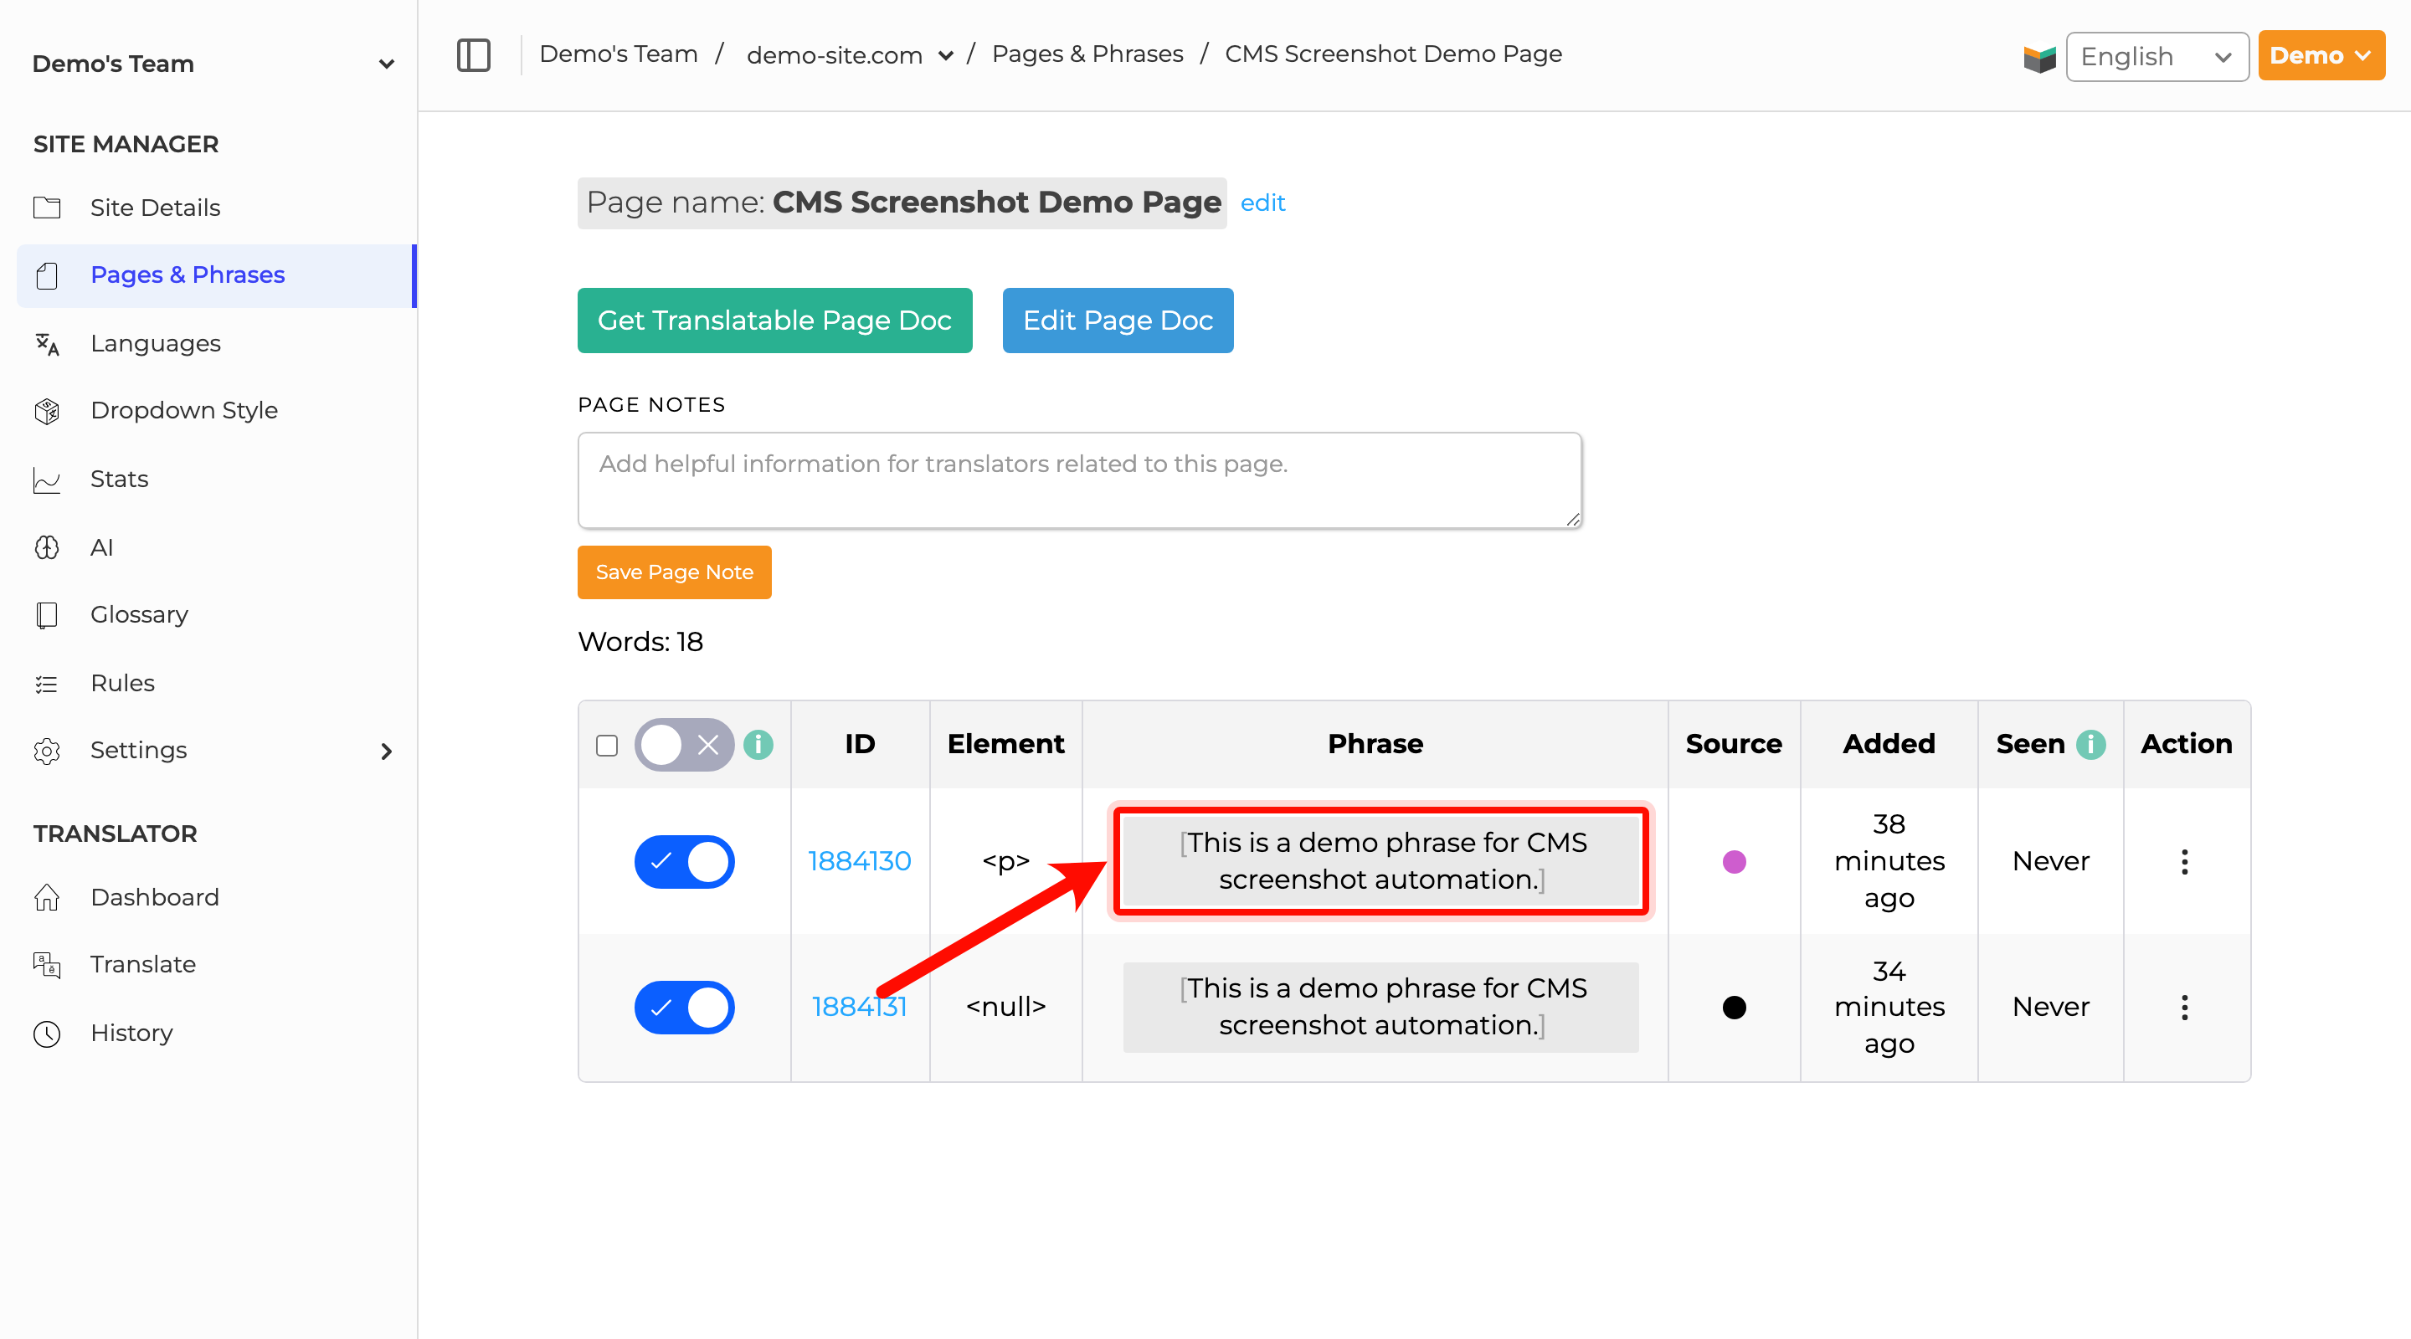Click the colorful book logo icon
This screenshot has width=2411, height=1339.
tap(2039, 58)
